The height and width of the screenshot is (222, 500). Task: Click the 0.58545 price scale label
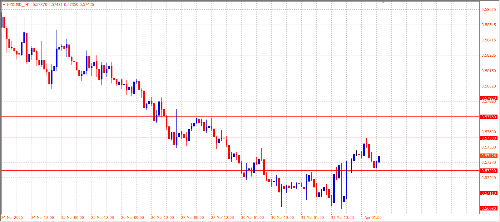click(489, 25)
